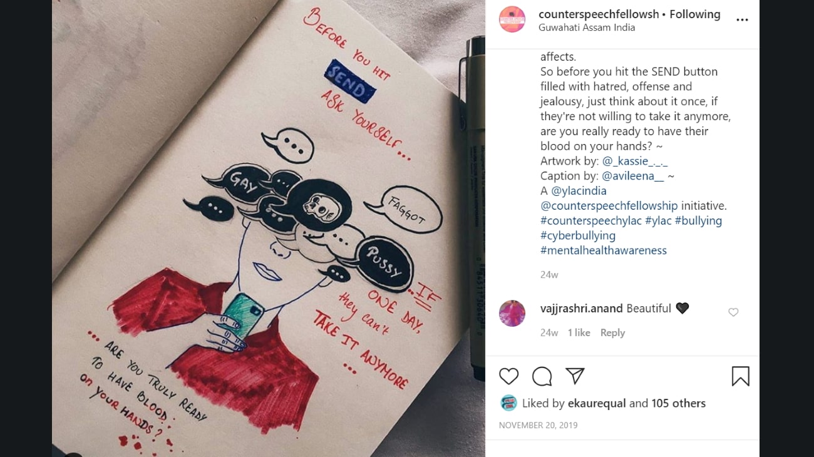
Task: Share post via paper plane icon
Action: coord(575,376)
